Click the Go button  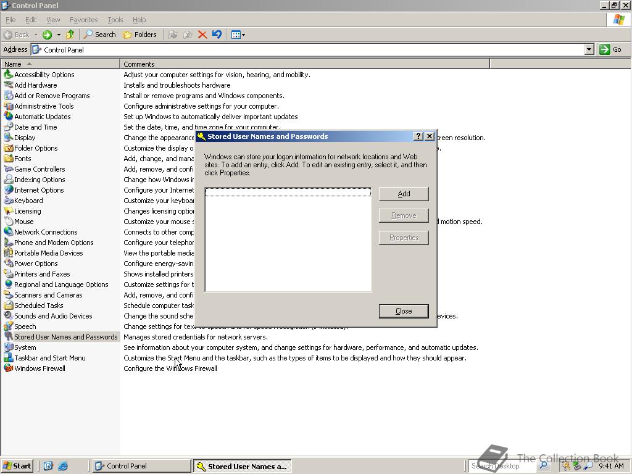pyautogui.click(x=610, y=49)
